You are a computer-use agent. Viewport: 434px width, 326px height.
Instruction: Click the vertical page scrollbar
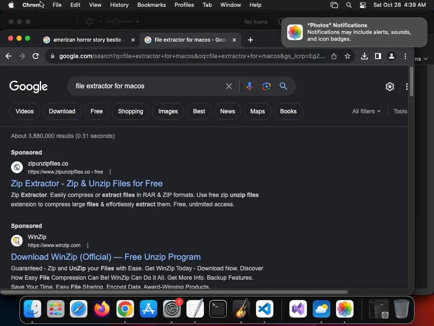tap(412, 82)
